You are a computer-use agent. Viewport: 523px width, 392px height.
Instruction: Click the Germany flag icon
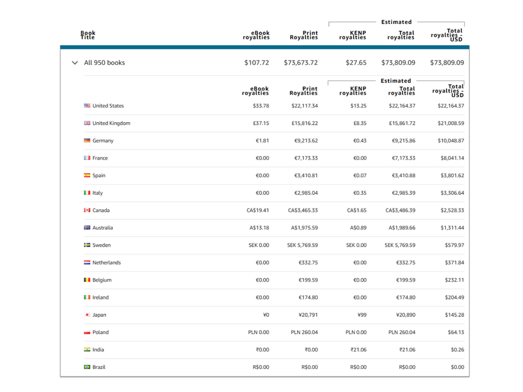tap(87, 140)
